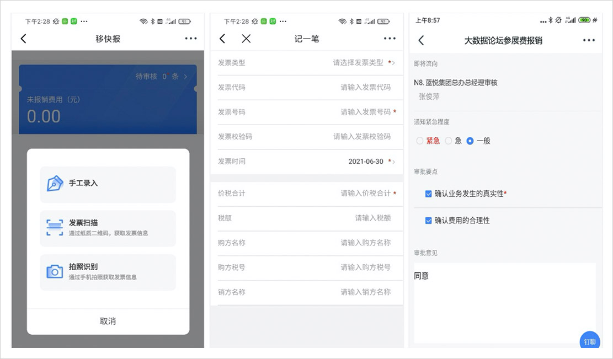The width and height of the screenshot is (613, 359).
Task: Tap the 发票扫描 scanner icon
Action: click(x=55, y=227)
